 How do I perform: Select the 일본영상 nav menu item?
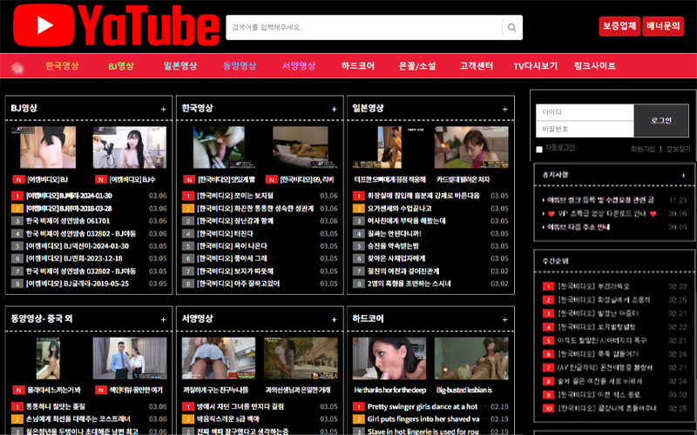point(180,66)
